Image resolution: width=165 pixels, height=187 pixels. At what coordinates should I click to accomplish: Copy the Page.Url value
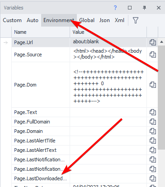[x=152, y=42]
